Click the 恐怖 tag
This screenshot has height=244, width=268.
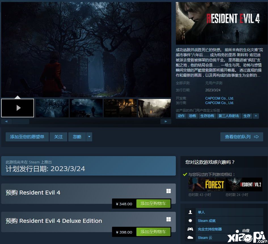point(193,116)
